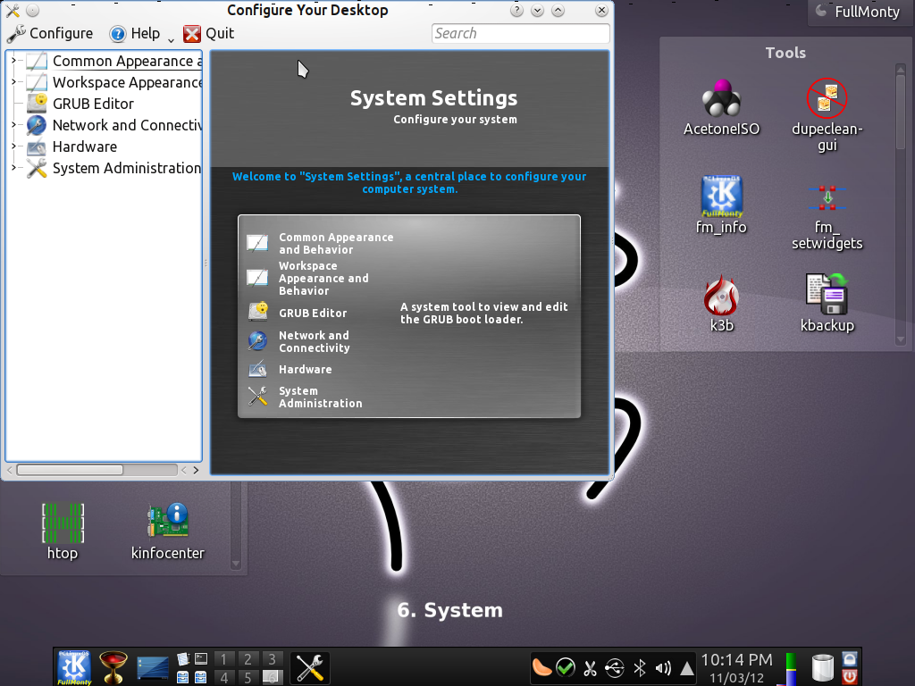Image resolution: width=915 pixels, height=686 pixels.
Task: Open Workspace Appearance and Behavior link
Action: point(323,279)
